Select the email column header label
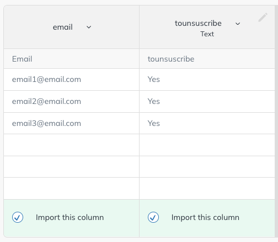Screen dimensions: 278x242 click(63, 27)
